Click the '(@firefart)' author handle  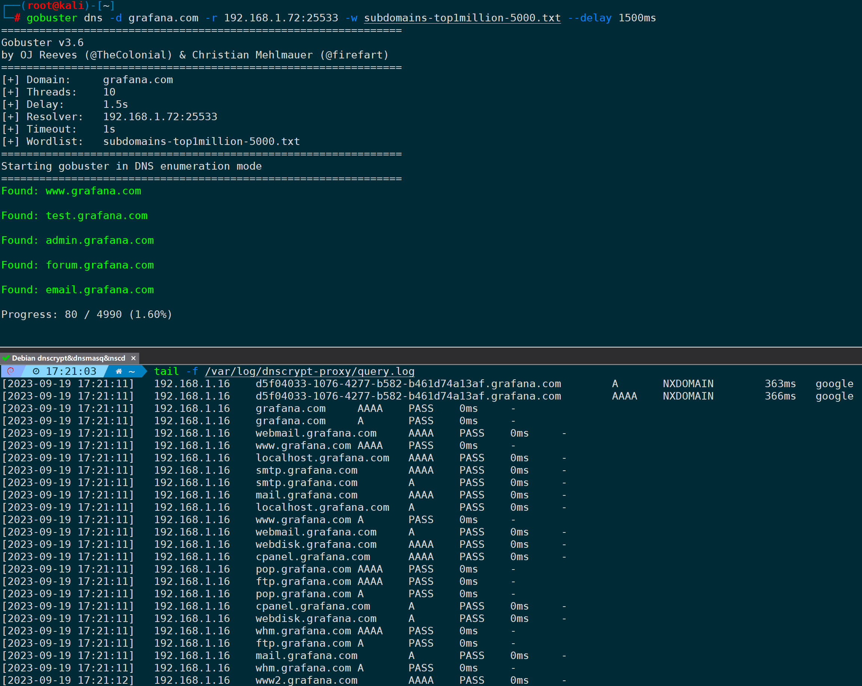(x=354, y=55)
